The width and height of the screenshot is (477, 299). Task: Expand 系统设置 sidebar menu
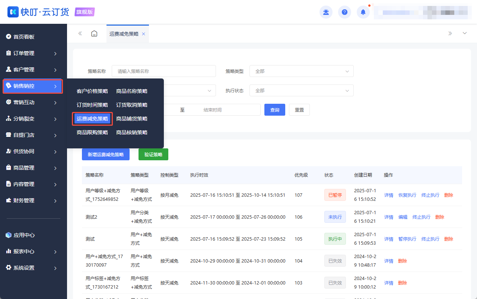(34, 268)
